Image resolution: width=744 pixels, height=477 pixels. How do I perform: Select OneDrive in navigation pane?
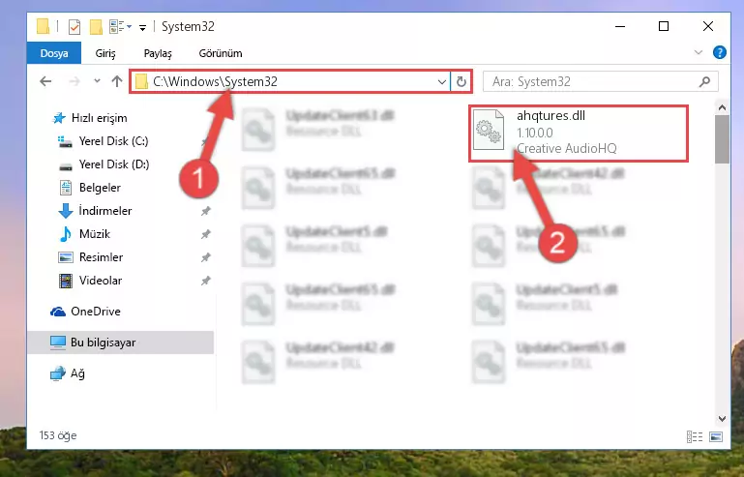(x=96, y=312)
